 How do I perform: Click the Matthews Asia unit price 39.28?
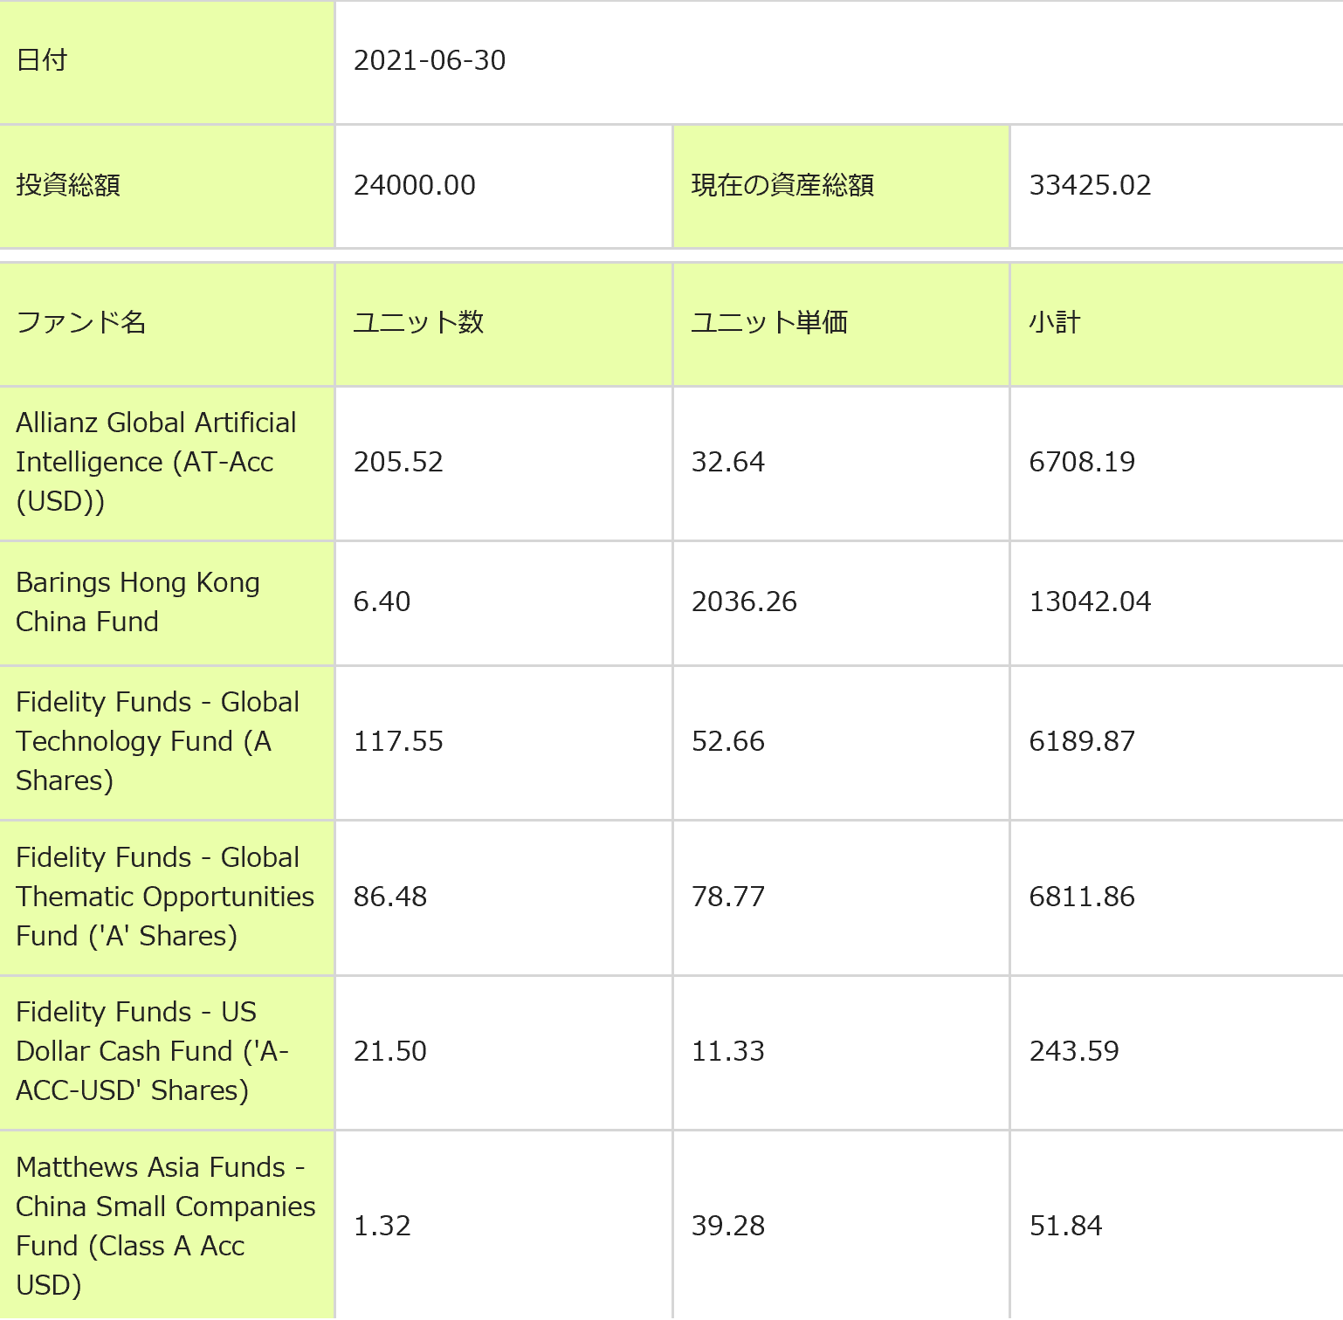coord(727,1226)
